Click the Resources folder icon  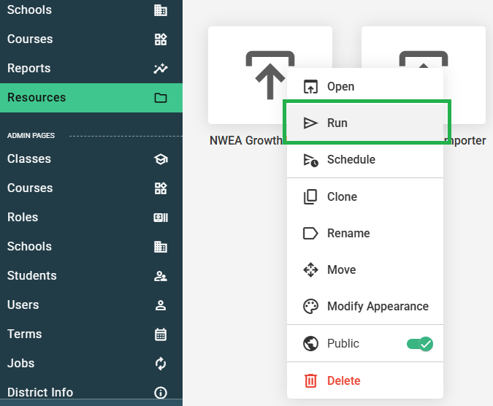161,98
